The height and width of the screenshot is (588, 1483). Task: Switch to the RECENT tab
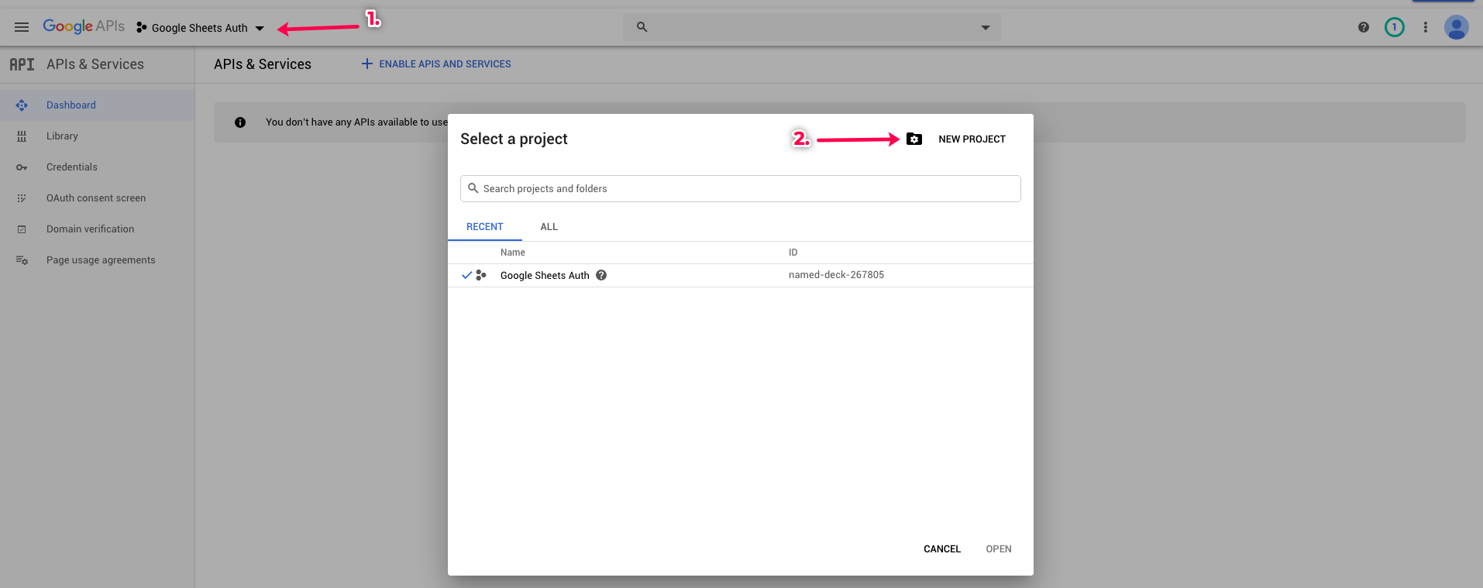485,227
